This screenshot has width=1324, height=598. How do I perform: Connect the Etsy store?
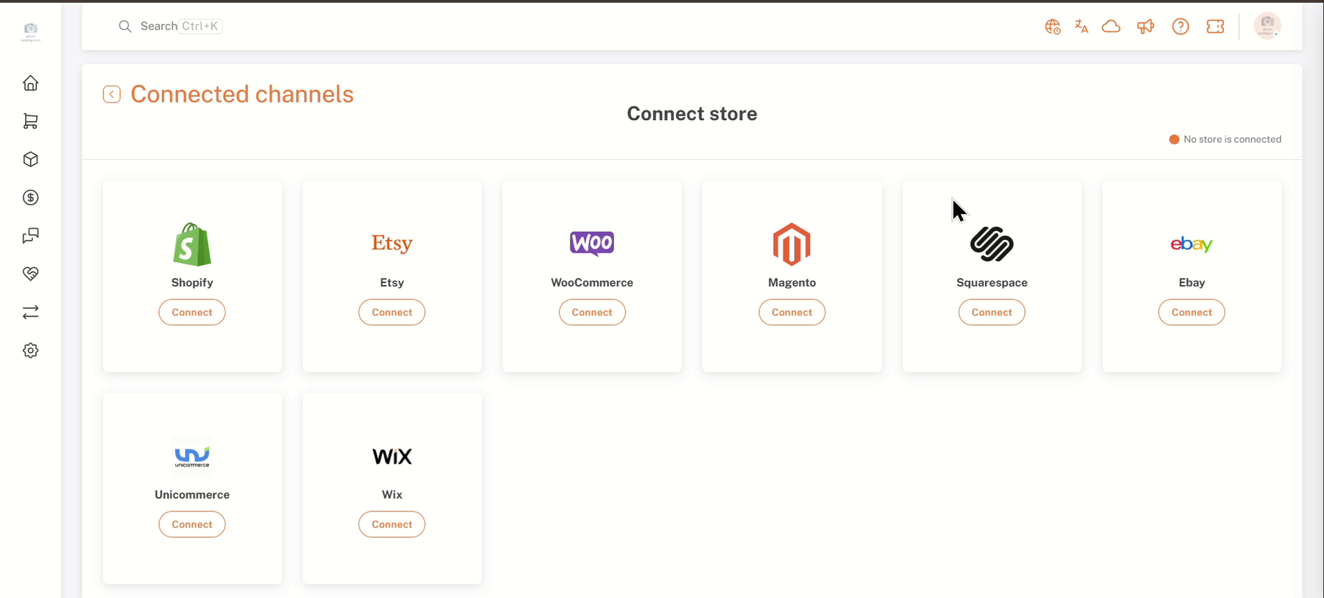click(392, 312)
